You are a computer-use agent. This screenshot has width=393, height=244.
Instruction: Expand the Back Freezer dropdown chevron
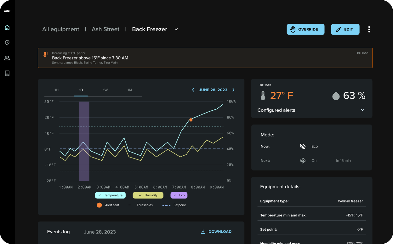tap(176, 29)
